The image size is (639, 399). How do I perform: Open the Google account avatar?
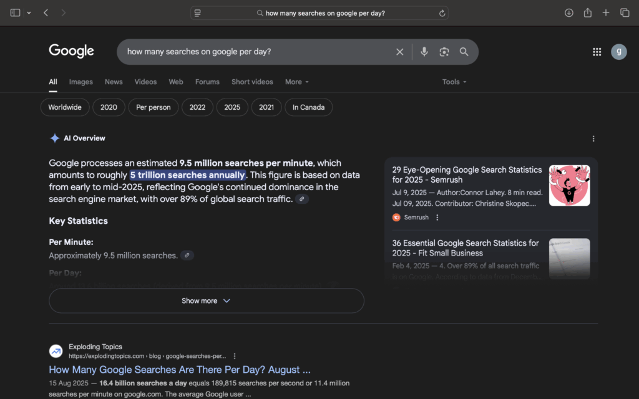(618, 52)
